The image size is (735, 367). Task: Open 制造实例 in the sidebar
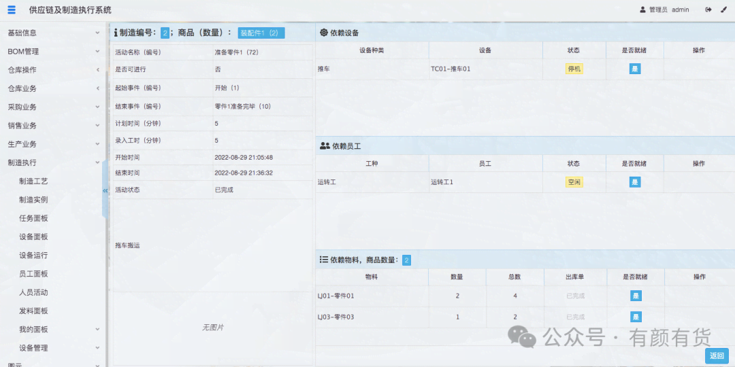(x=33, y=200)
